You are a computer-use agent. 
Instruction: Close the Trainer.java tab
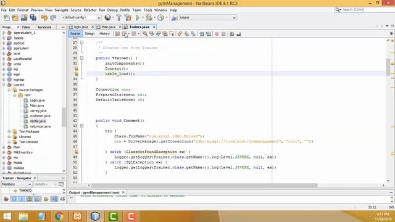click(x=154, y=27)
